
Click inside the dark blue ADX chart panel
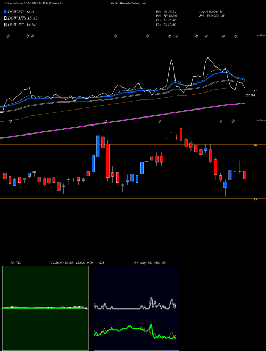[x=136, y=308]
